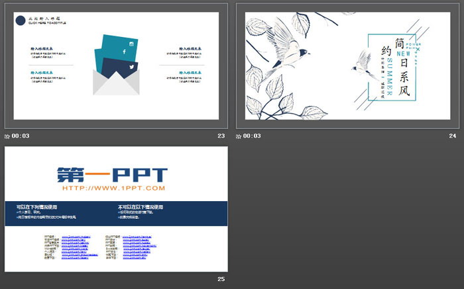464x289 pixels.
Task: Click the 第一PPT logo on slide 25
Action: pyautogui.click(x=111, y=175)
